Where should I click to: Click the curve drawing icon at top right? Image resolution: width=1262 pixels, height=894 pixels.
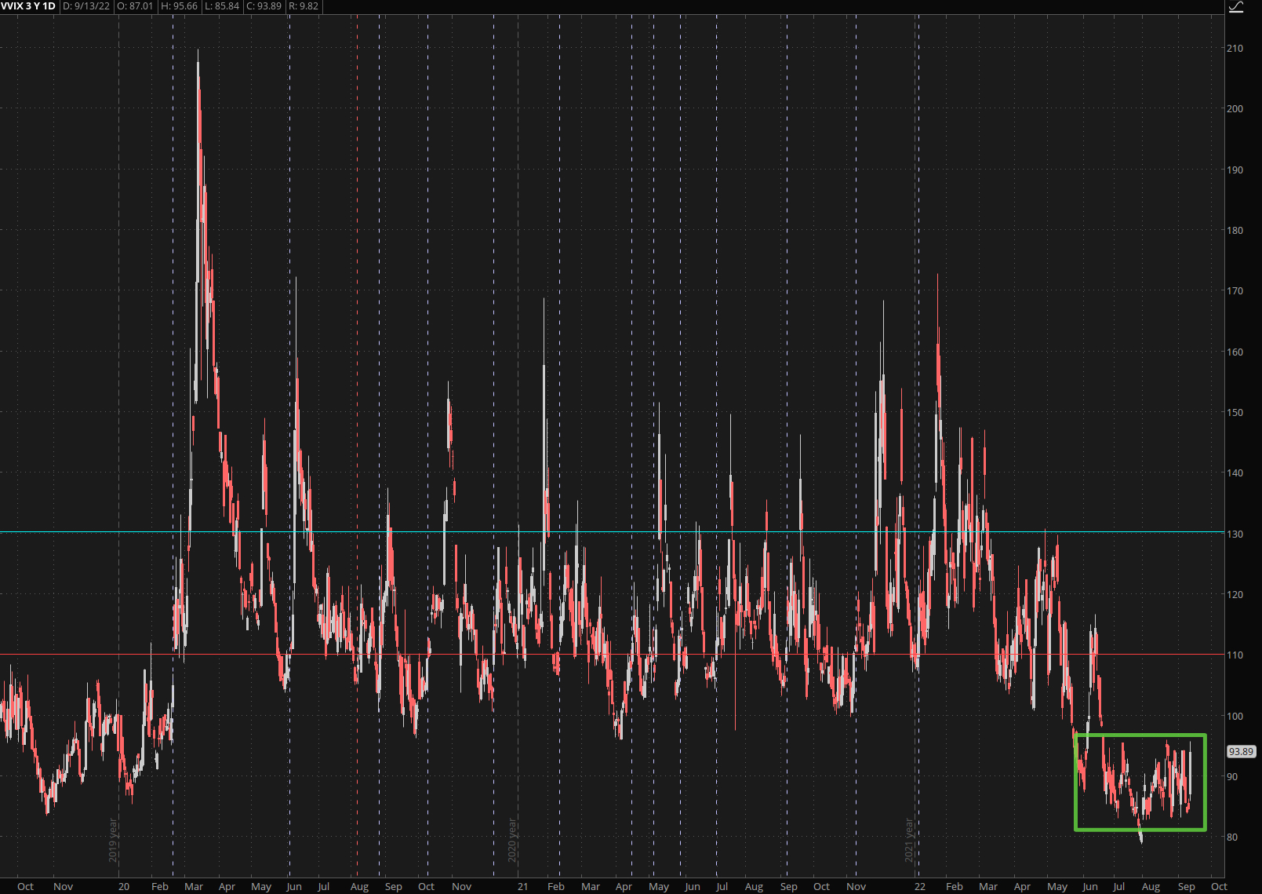(1236, 7)
